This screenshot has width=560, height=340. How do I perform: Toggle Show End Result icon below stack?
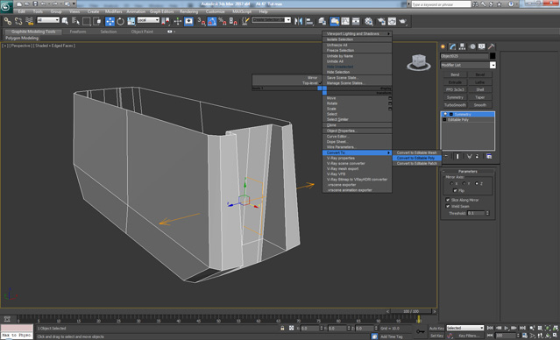click(x=457, y=157)
